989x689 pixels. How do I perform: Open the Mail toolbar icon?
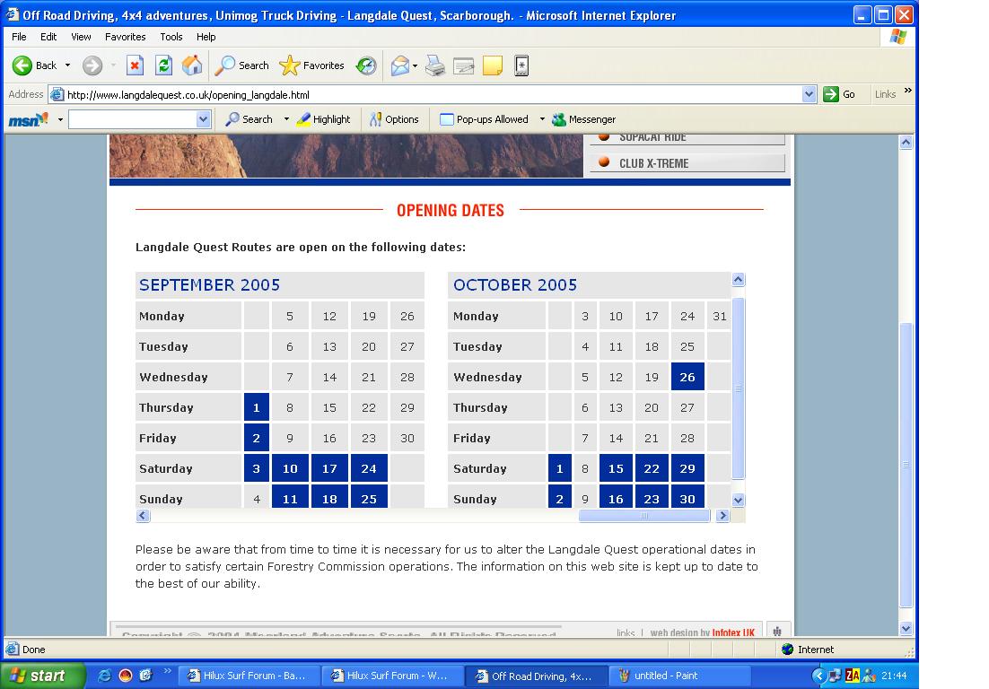tap(399, 65)
